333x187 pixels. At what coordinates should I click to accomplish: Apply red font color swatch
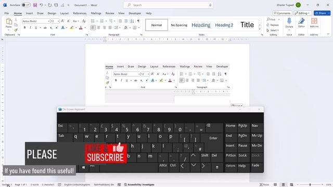click(x=81, y=28)
